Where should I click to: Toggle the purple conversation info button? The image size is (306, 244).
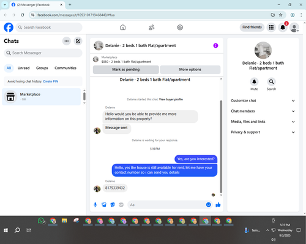point(215,45)
